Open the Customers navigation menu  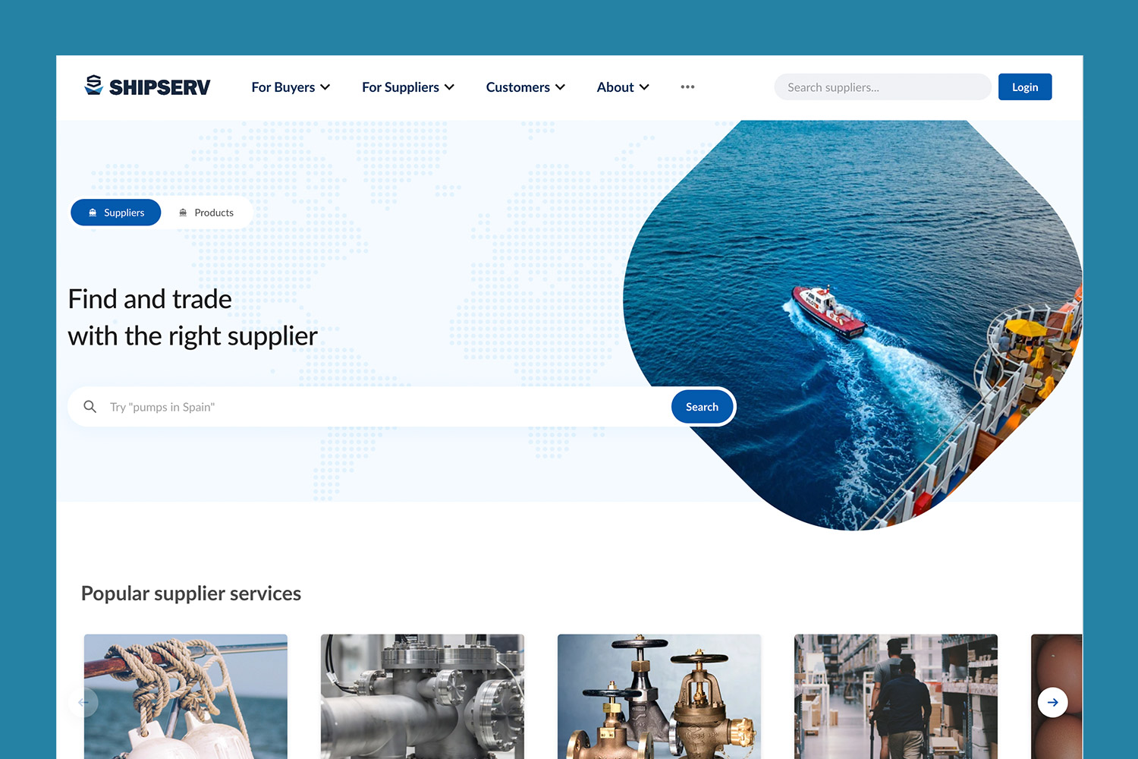point(517,87)
